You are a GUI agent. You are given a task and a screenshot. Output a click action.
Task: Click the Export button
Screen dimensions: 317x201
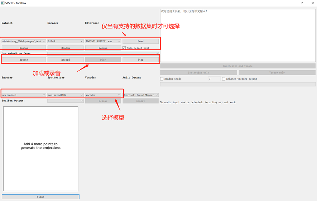pos(140,101)
